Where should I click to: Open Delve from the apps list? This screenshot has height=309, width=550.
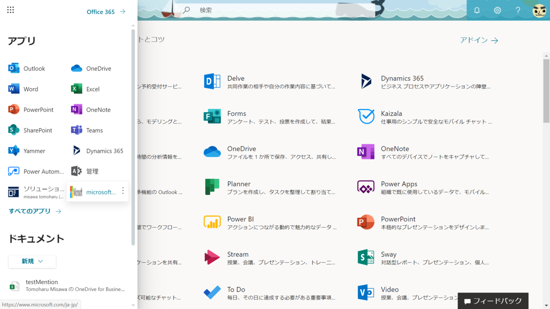[269, 82]
